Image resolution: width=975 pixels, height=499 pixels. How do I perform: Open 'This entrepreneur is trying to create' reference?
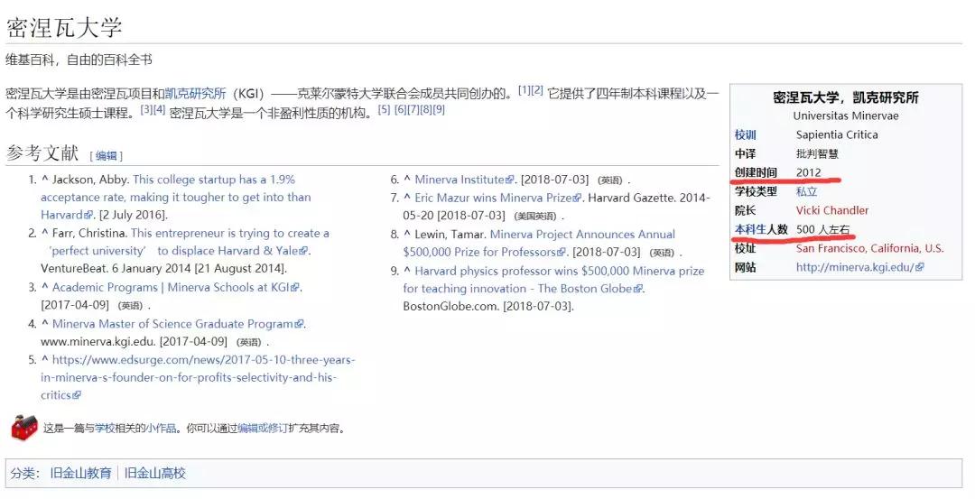[185, 242]
